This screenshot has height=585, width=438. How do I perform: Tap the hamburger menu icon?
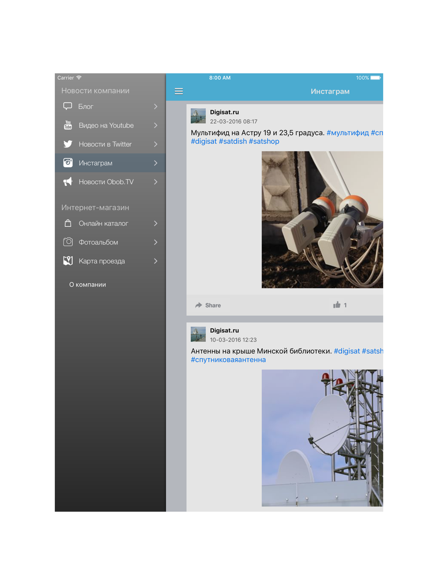click(179, 91)
